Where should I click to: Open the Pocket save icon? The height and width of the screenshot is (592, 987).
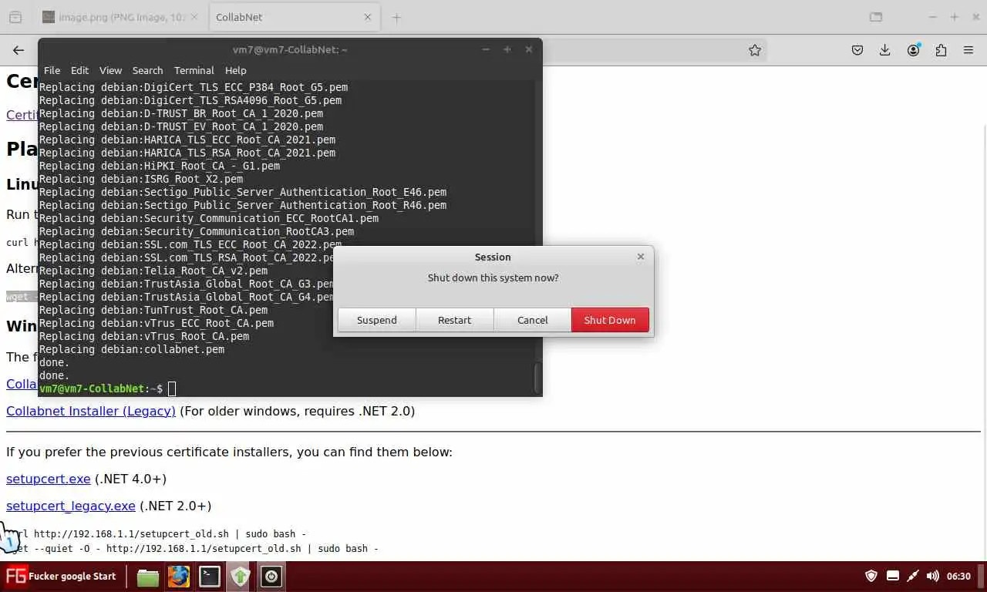coord(857,50)
